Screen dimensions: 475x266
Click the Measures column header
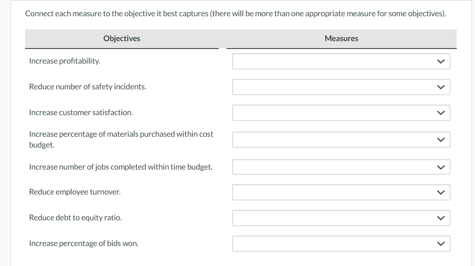341,39
